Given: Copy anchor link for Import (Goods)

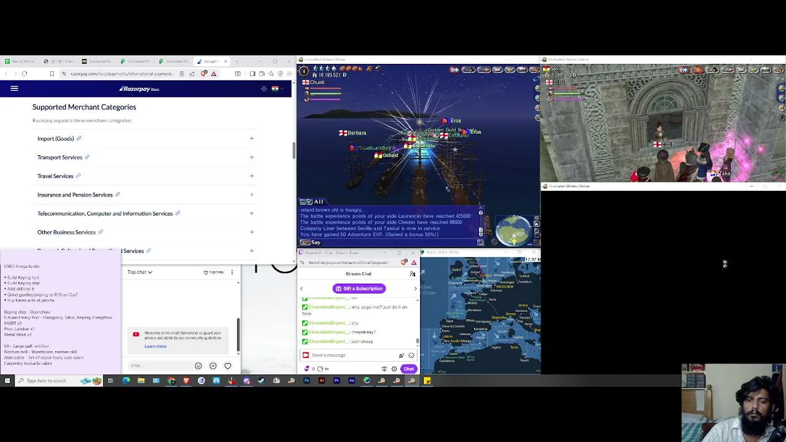Looking at the screenshot, I should [x=79, y=138].
